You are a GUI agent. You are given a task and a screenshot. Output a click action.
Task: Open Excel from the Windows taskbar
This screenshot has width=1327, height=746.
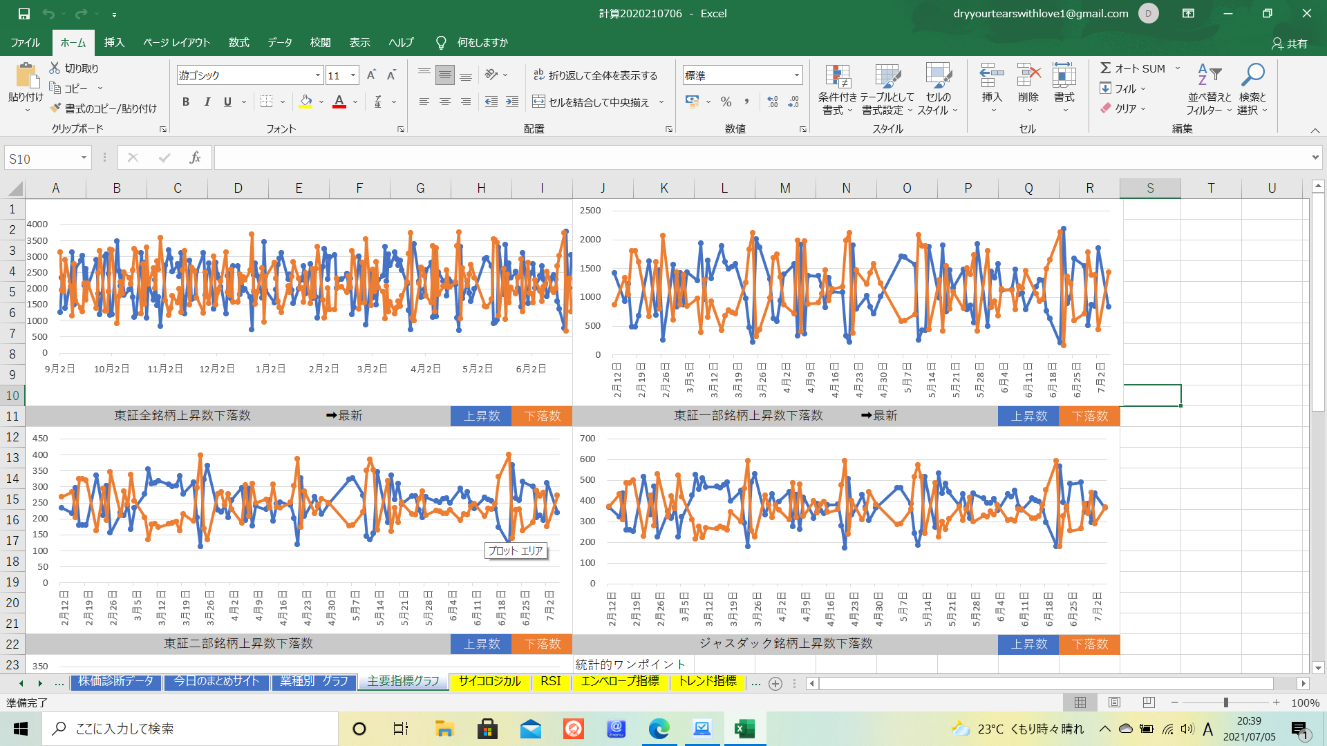(x=744, y=729)
